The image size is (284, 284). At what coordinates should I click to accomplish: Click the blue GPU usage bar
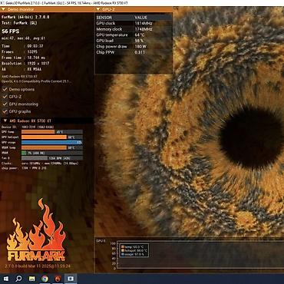click(x=51, y=142)
